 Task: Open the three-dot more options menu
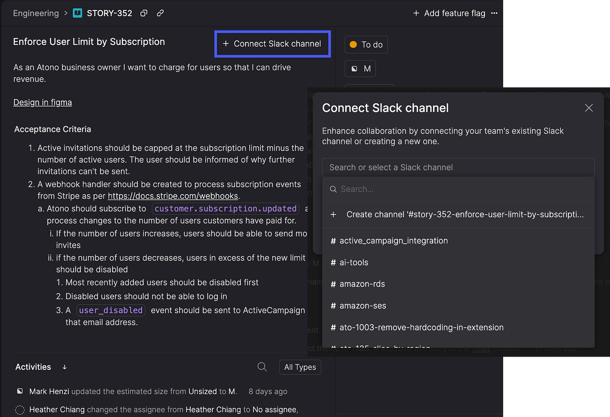tap(494, 13)
